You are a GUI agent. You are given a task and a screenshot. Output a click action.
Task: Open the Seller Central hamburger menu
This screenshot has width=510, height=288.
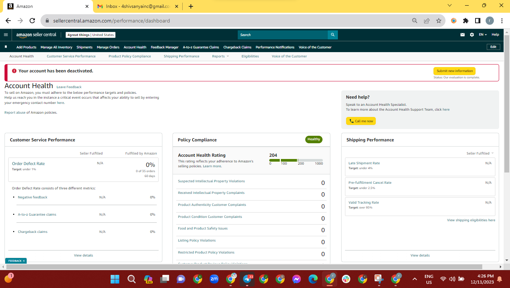click(6, 35)
